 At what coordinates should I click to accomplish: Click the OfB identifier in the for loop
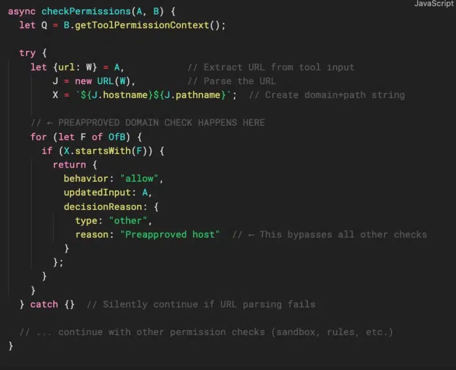pyautogui.click(x=117, y=137)
